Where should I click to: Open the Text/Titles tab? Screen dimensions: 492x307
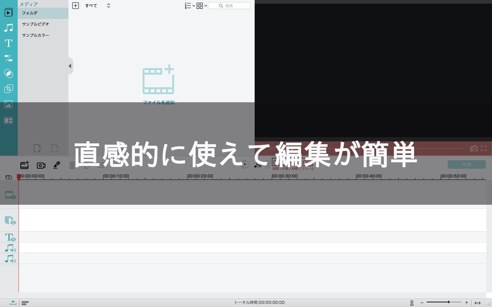pos(8,43)
